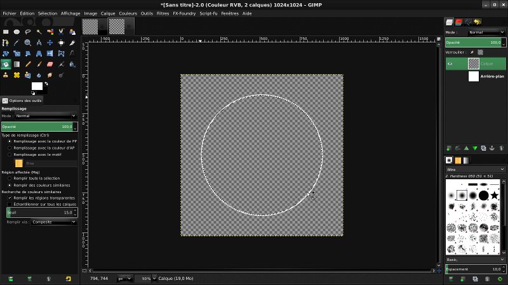
Task: Select the Flip tool
Action: pos(50,54)
